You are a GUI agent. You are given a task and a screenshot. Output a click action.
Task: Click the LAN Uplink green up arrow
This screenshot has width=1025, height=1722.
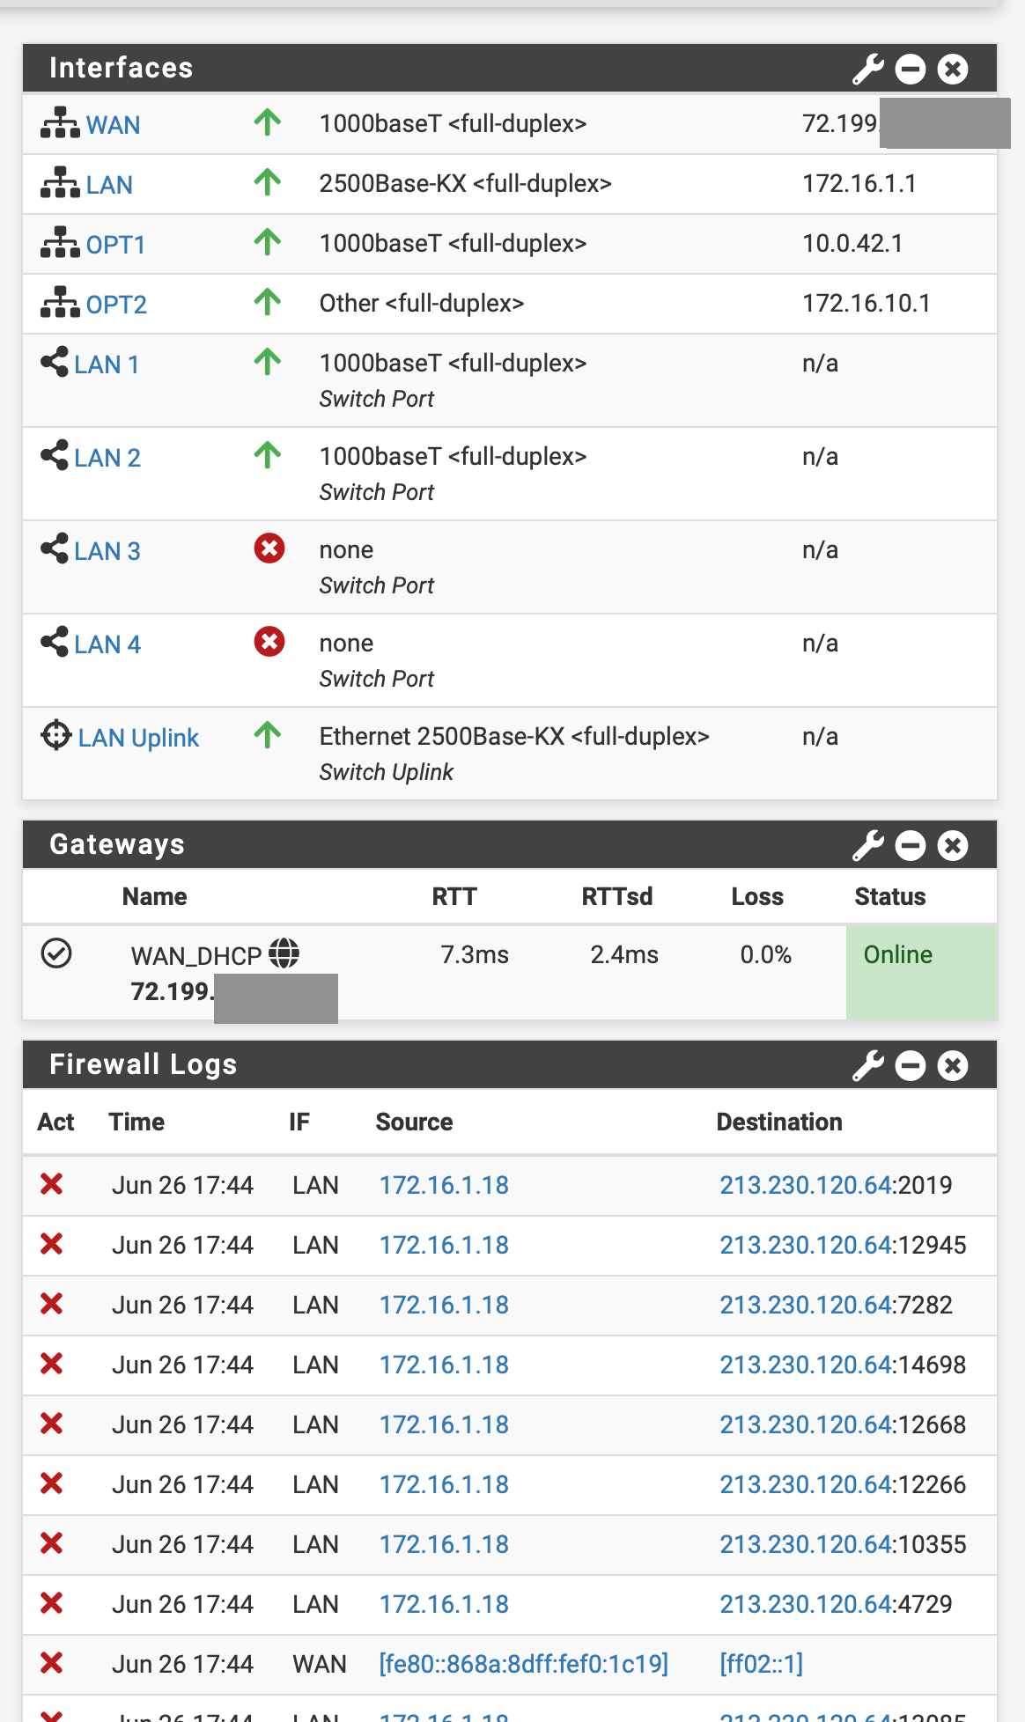(x=268, y=735)
